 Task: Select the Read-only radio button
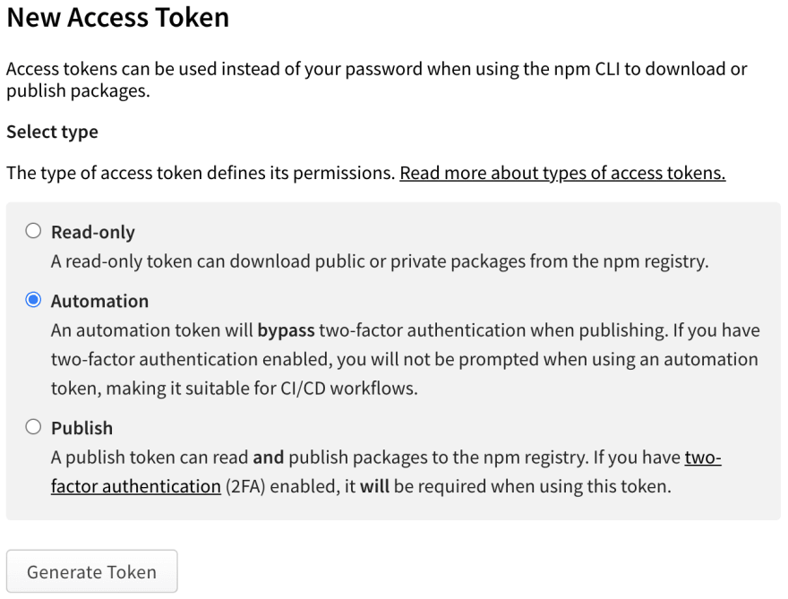point(34,231)
